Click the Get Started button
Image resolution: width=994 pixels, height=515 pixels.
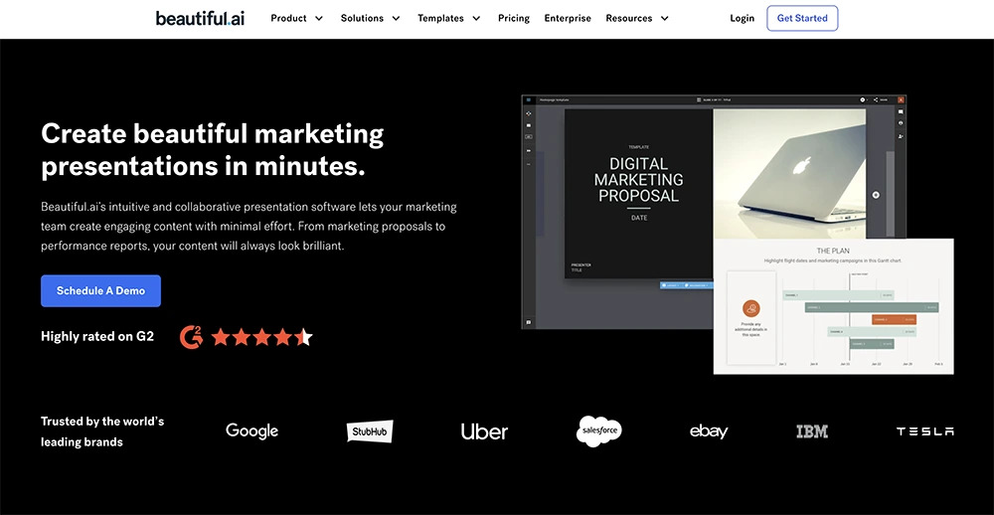point(802,18)
